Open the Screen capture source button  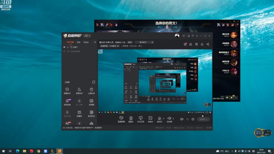tap(121, 119)
